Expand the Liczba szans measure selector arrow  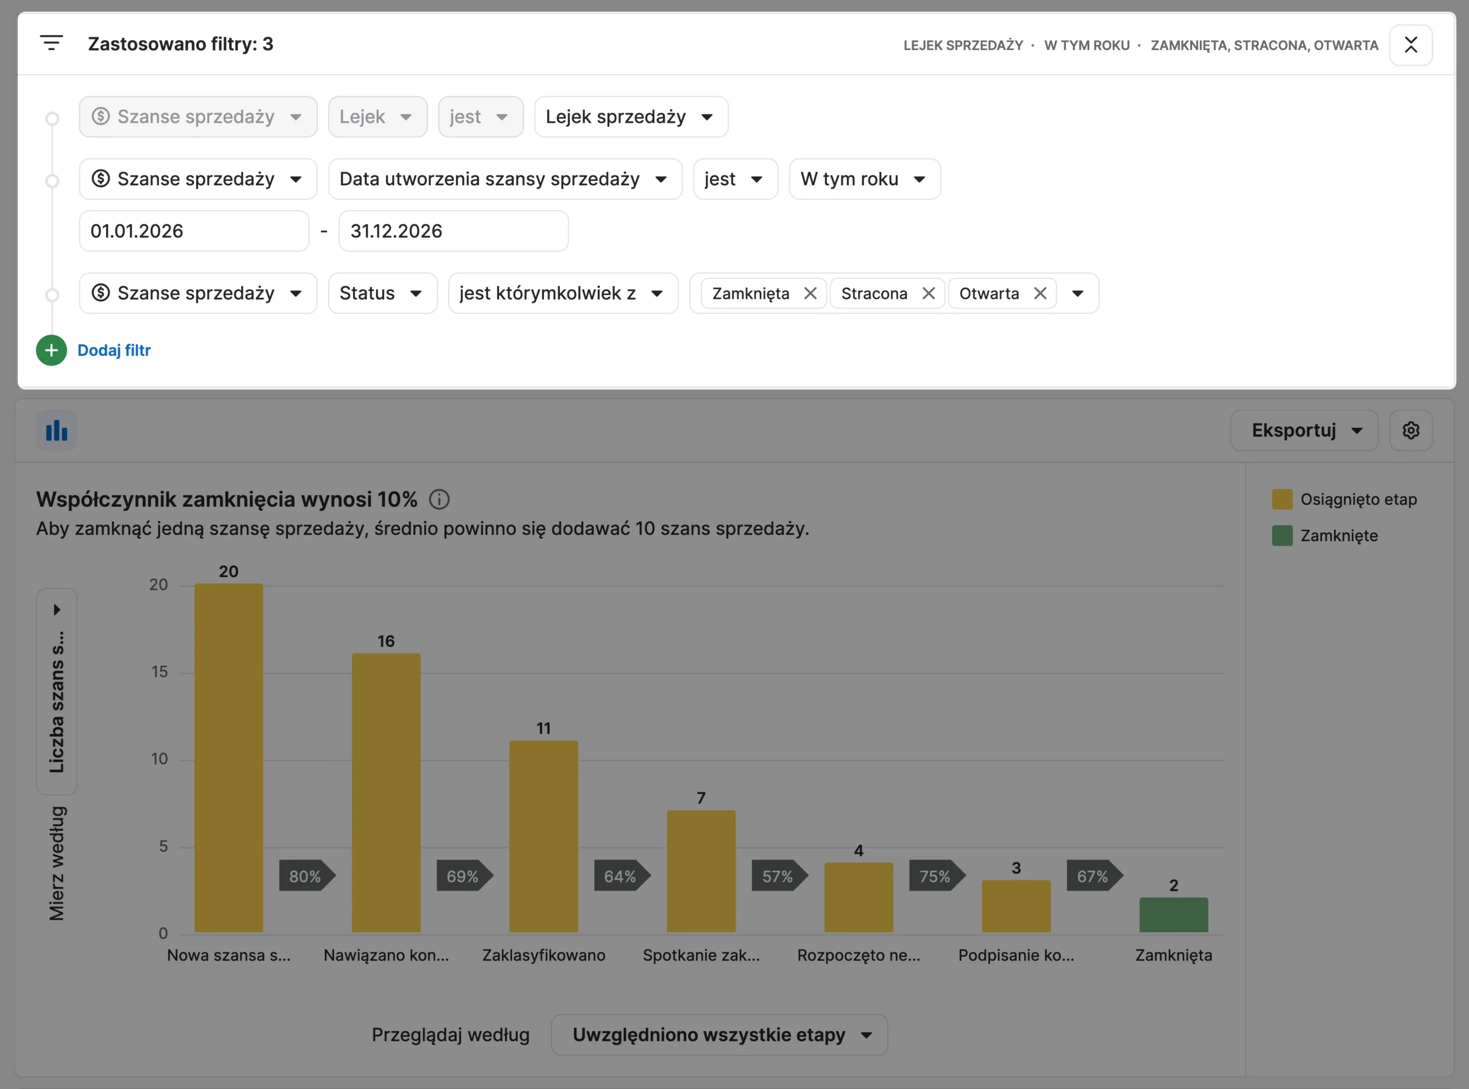[x=57, y=610]
